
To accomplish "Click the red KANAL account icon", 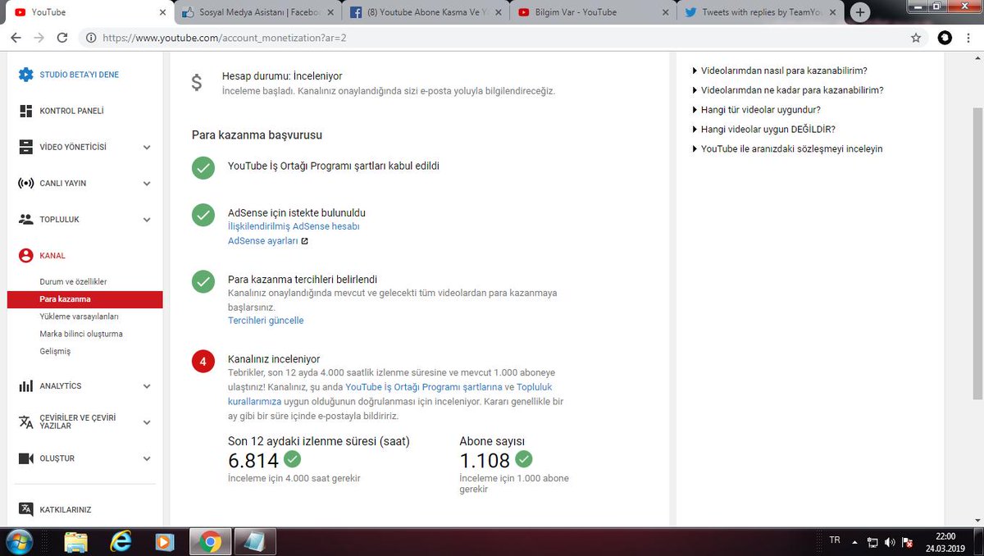I will 25,255.
